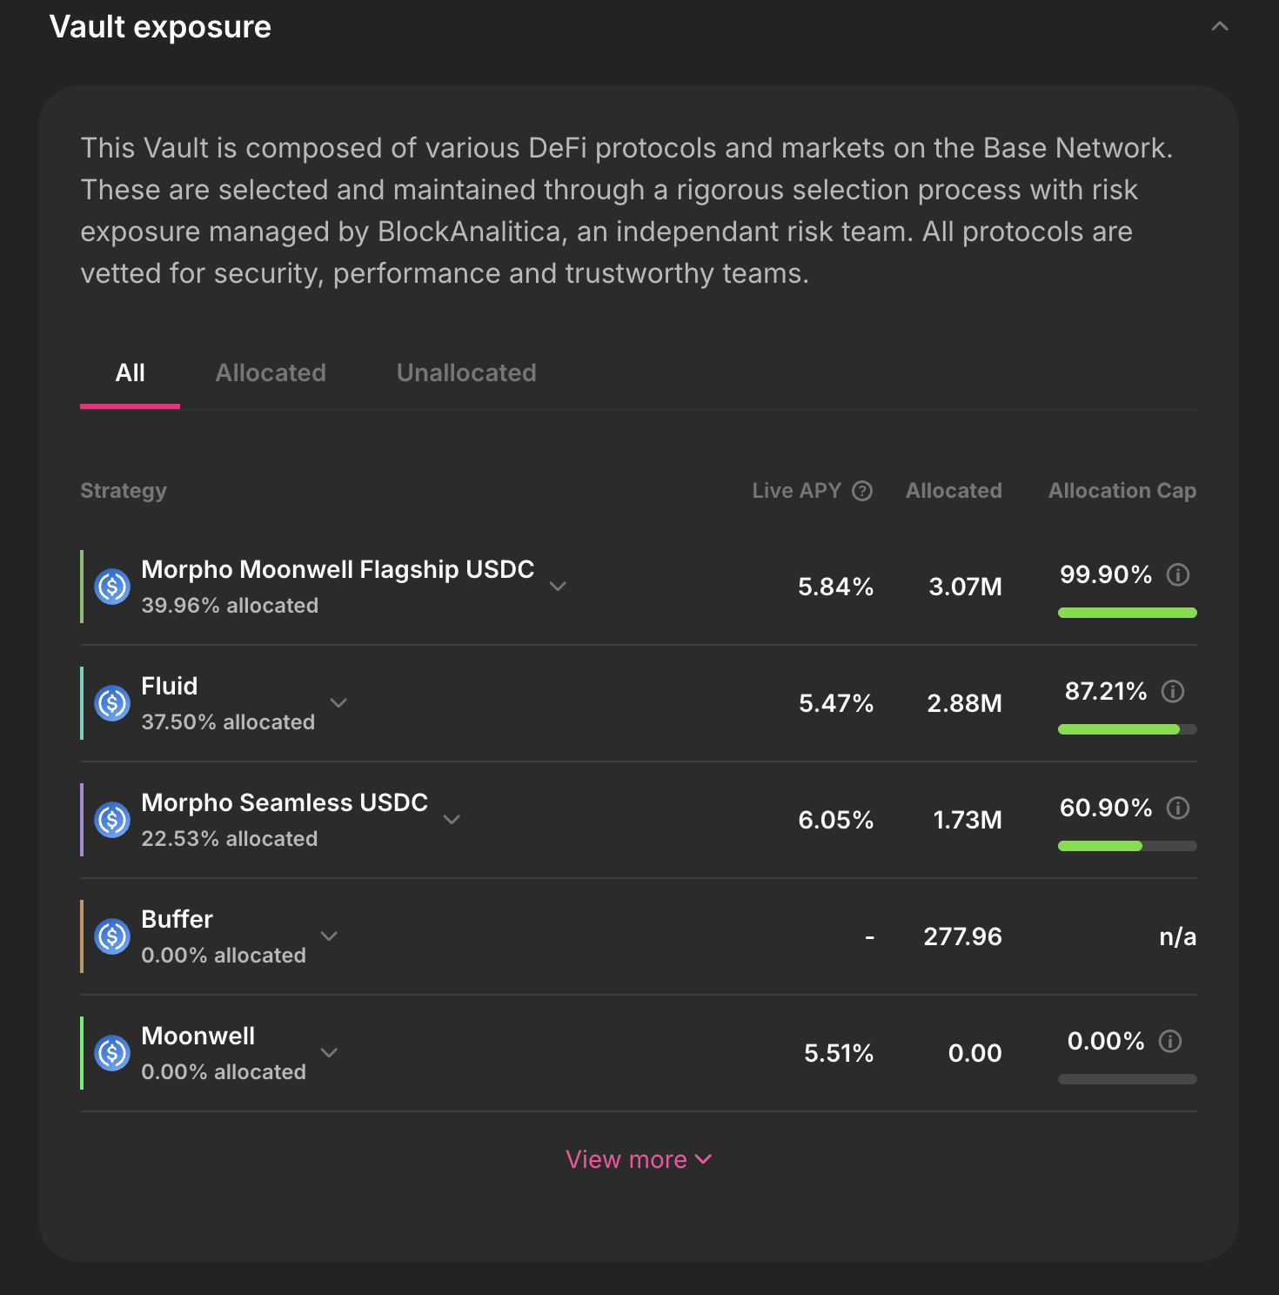Click info icon beside 60.90% allocation cap
Viewport: 1279px width, 1295px height.
point(1178,808)
